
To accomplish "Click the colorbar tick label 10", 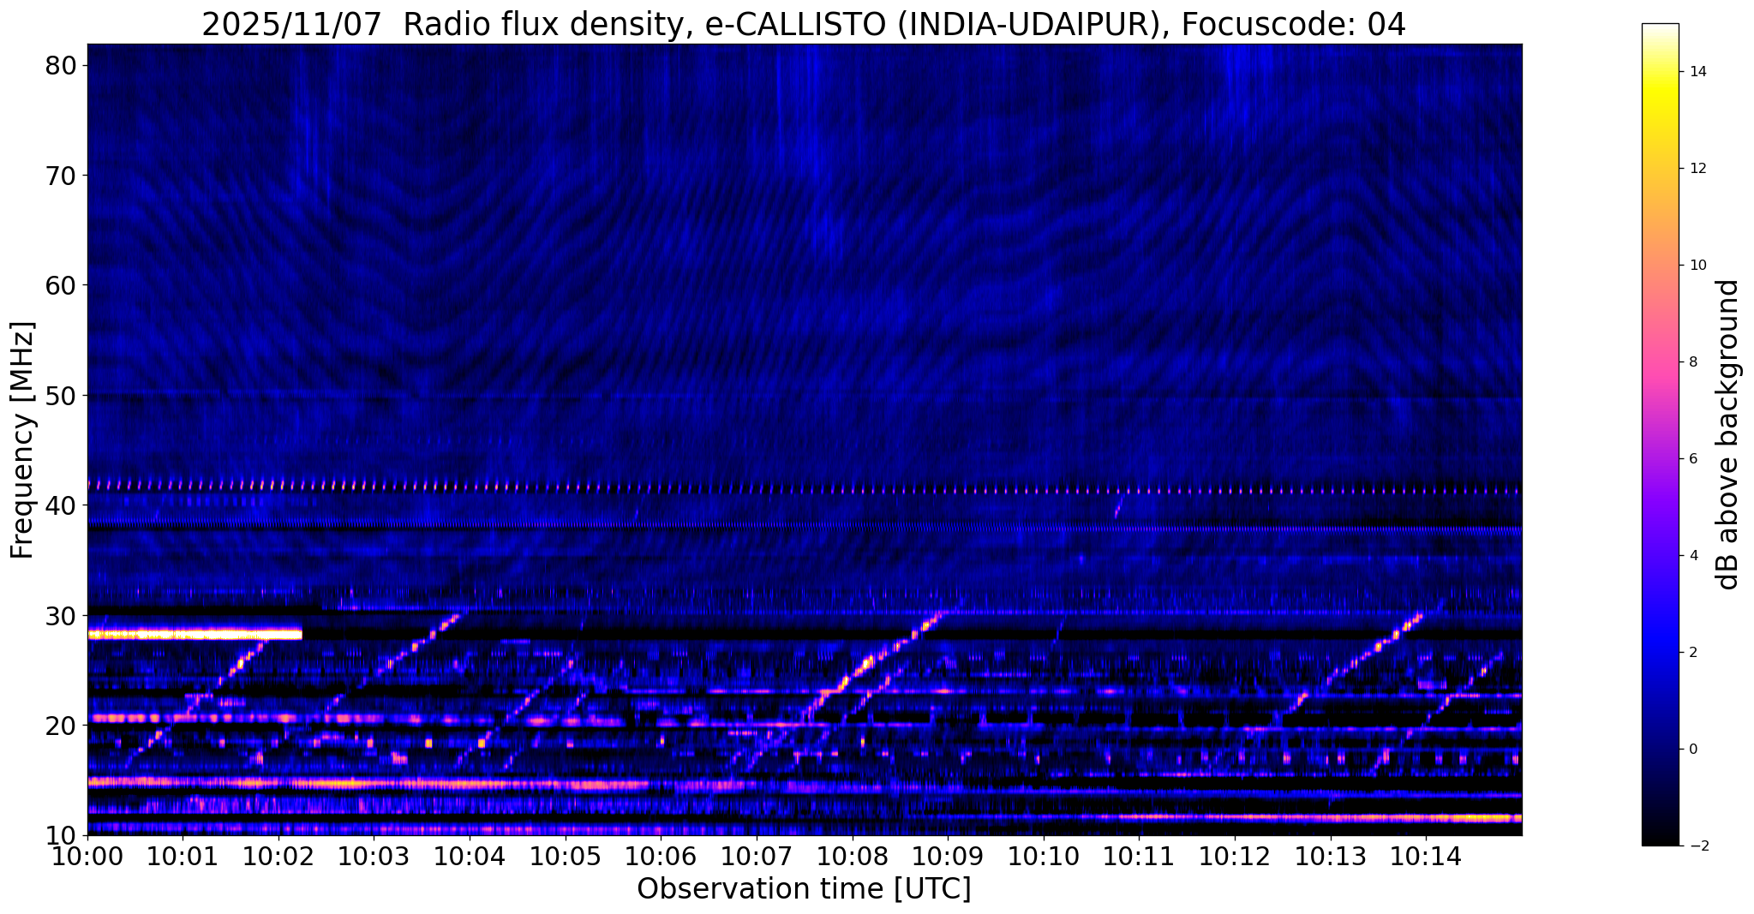I will [1697, 266].
